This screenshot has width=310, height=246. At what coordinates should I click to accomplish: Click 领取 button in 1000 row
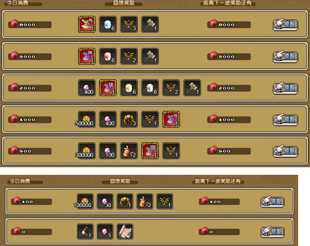coord(285,120)
